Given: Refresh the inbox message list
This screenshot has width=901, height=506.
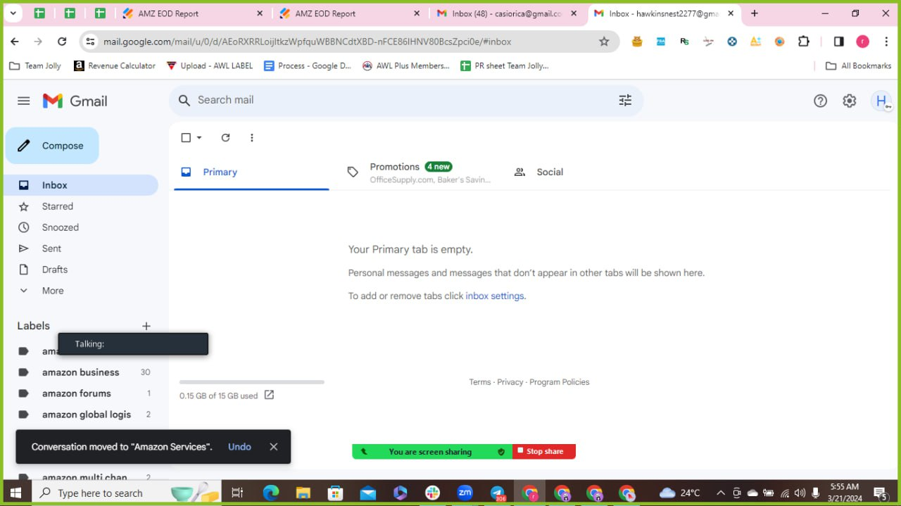Looking at the screenshot, I should click(x=225, y=138).
